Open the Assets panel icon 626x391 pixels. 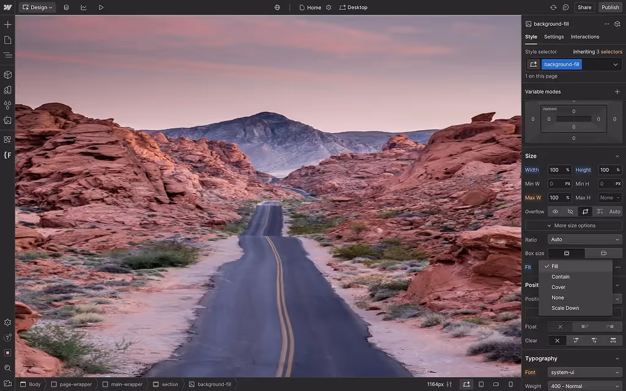[7, 120]
